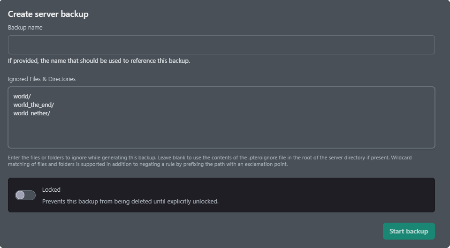450x248 pixels.
Task: Toggle the Locked switch on
Action: pyautogui.click(x=25, y=195)
